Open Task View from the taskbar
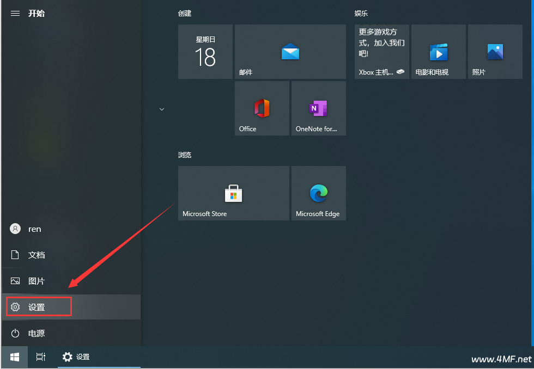Viewport: 534px width, 369px height. (x=40, y=357)
